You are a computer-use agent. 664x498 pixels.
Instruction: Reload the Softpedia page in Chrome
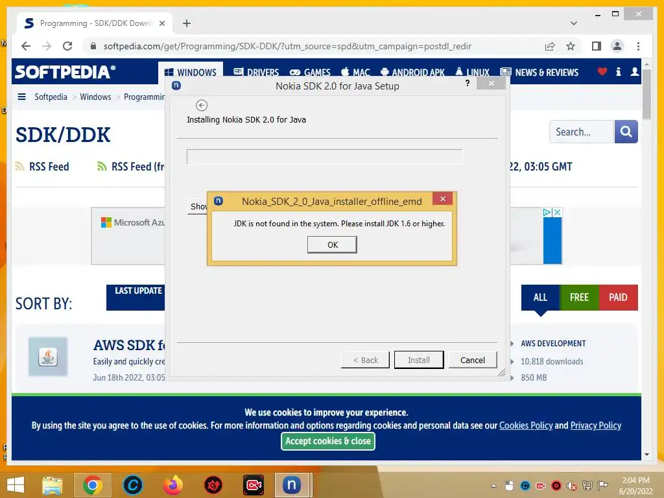(67, 46)
